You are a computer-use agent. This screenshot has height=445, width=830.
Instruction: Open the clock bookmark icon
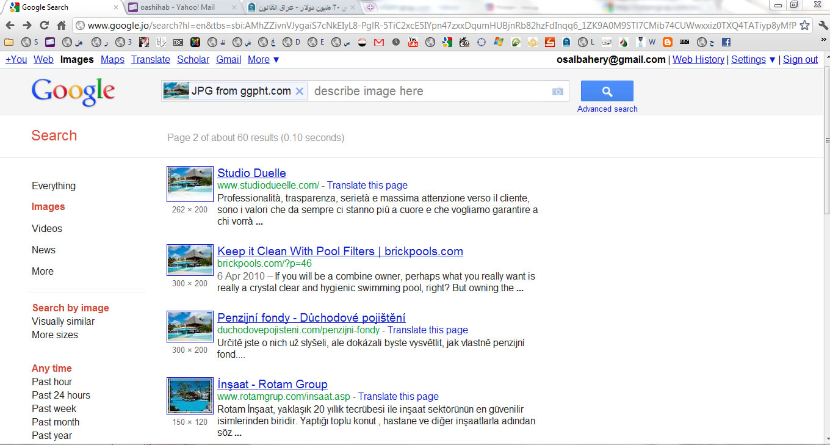[x=396, y=42]
